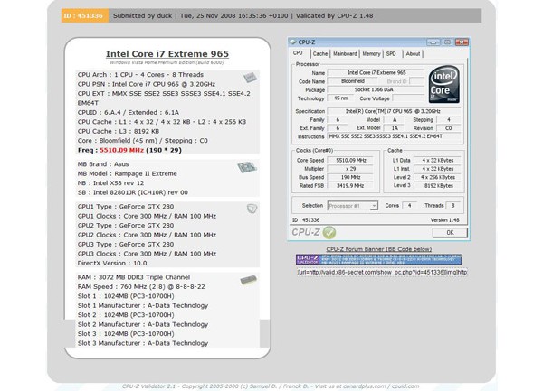Minimize the CPU-Z window
The height and width of the screenshot is (391, 543).
tap(433, 42)
